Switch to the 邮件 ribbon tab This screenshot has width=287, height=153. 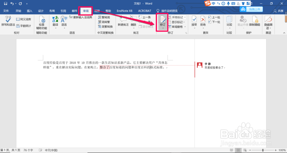pyautogui.click(x=75, y=11)
